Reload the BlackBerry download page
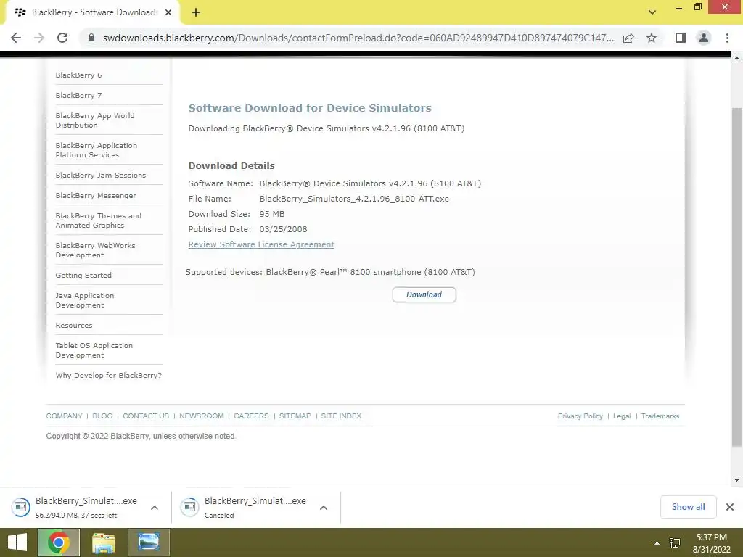This screenshot has width=743, height=557. tap(62, 38)
